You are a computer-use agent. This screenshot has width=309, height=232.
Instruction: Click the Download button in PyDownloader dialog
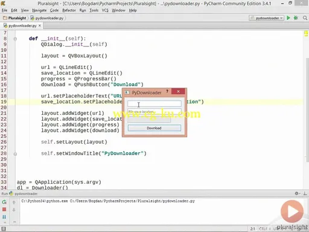(x=154, y=128)
